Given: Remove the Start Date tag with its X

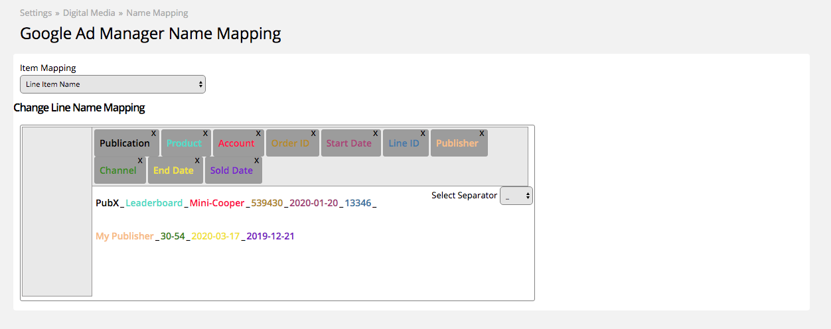Looking at the screenshot, I should click(376, 133).
